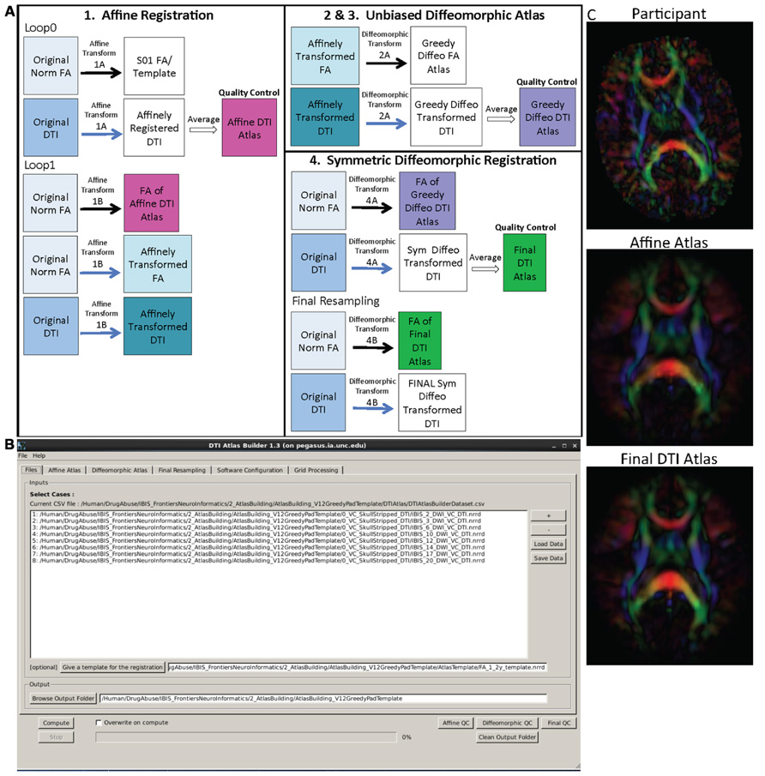This screenshot has height=776, width=765.
Task: Open the File menu in DTI Atlas Builder
Action: pyautogui.click(x=22, y=455)
